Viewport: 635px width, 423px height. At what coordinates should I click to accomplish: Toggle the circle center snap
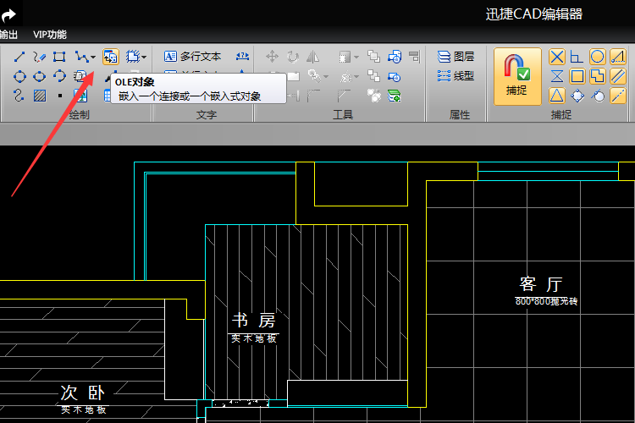[x=598, y=57]
